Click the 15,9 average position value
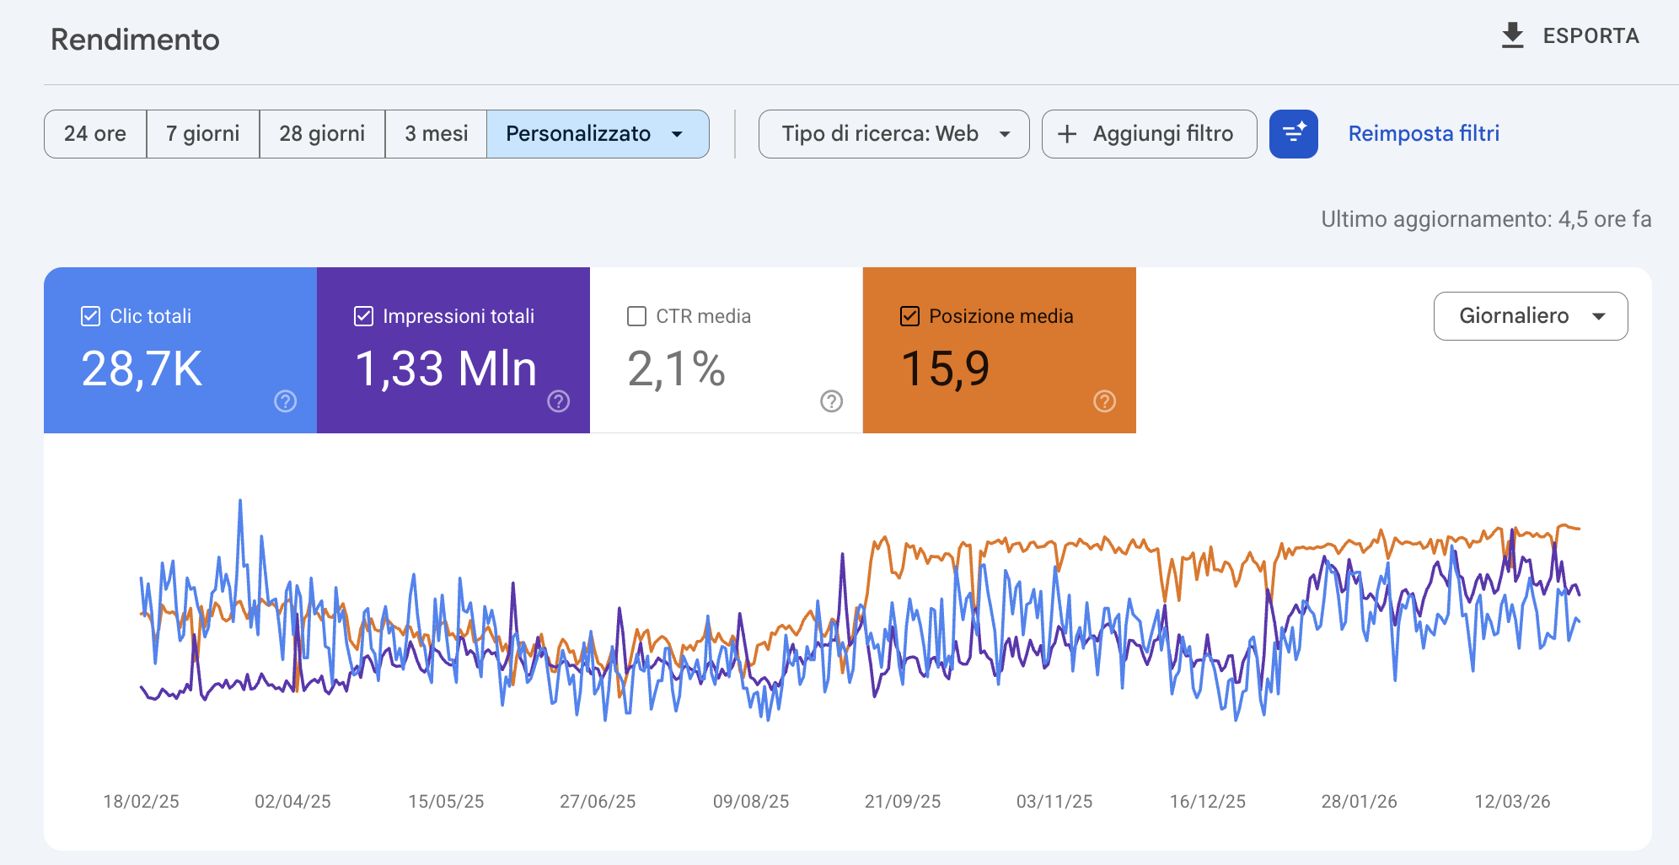 pos(945,369)
